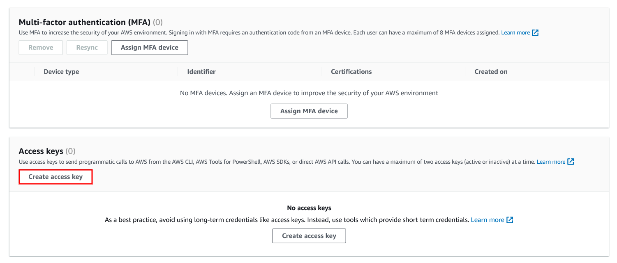
Task: Click Create access key under the Access keys heading
Action: 55,177
